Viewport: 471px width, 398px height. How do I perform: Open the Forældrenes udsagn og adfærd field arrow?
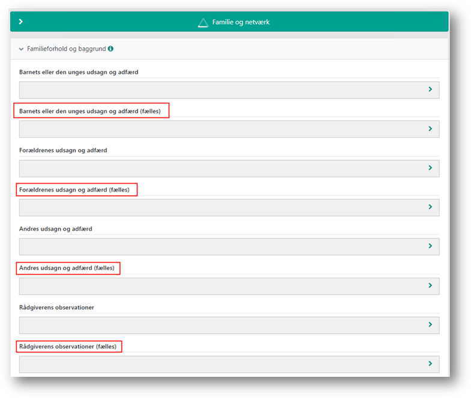(430, 168)
